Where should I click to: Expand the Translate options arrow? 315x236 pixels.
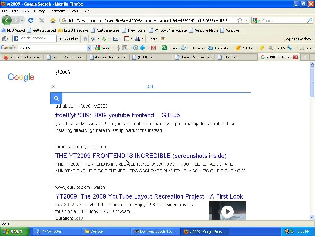pos(232,48)
